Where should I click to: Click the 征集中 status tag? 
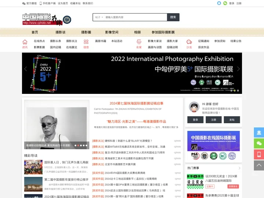[210, 186]
